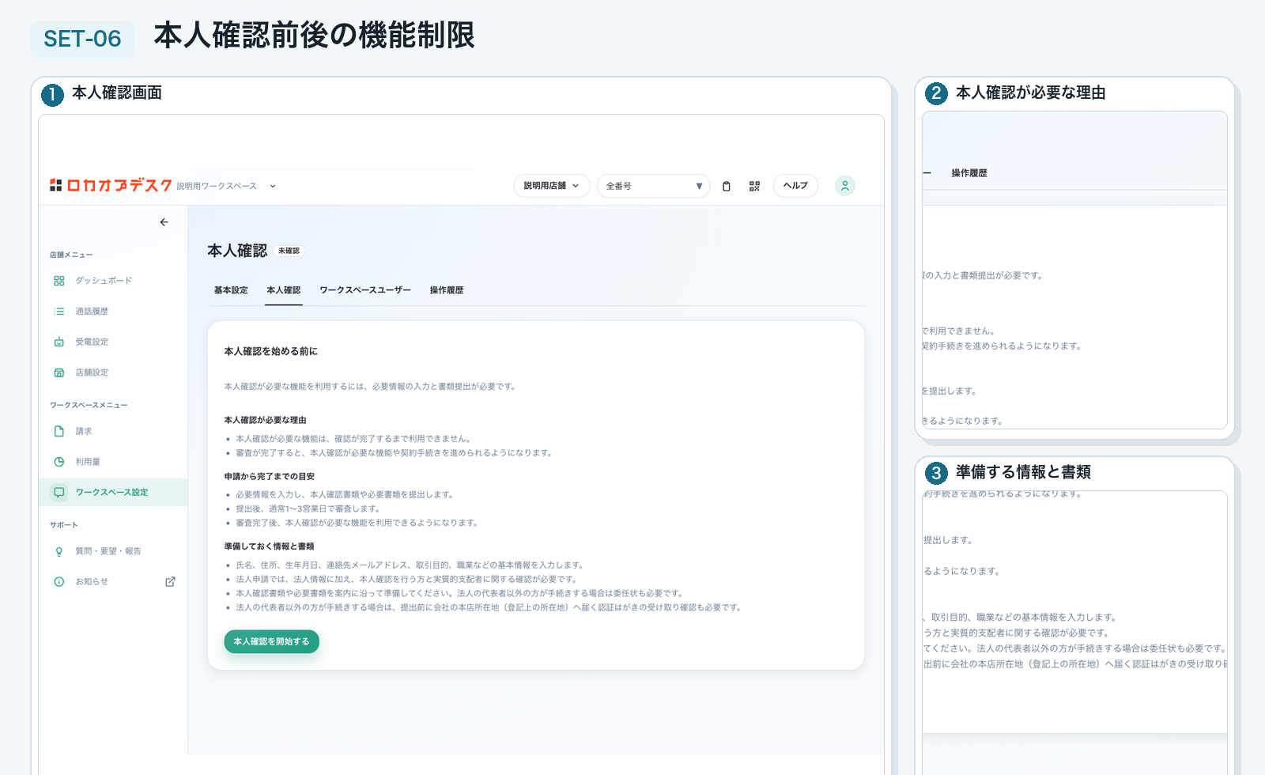Click the 利用量 chart icon
The width and height of the screenshot is (1265, 775).
point(59,462)
